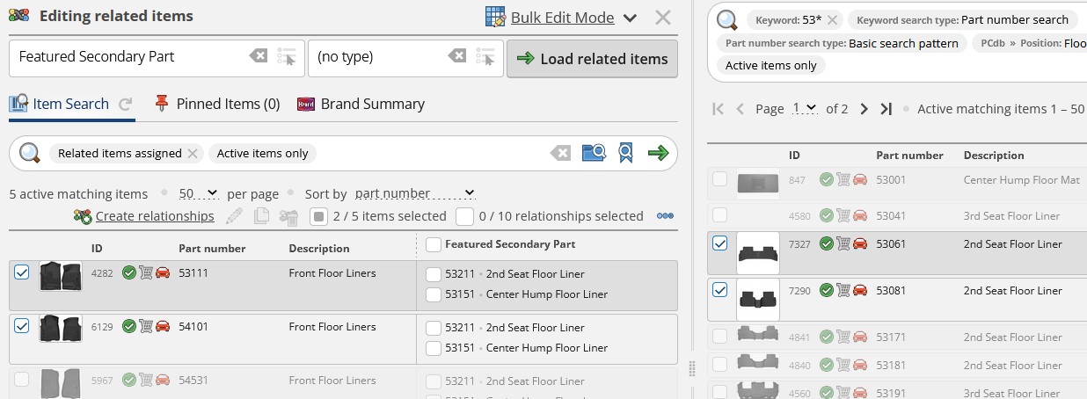Open the three-dots more options icon
The height and width of the screenshot is (399, 1087).
665,216
